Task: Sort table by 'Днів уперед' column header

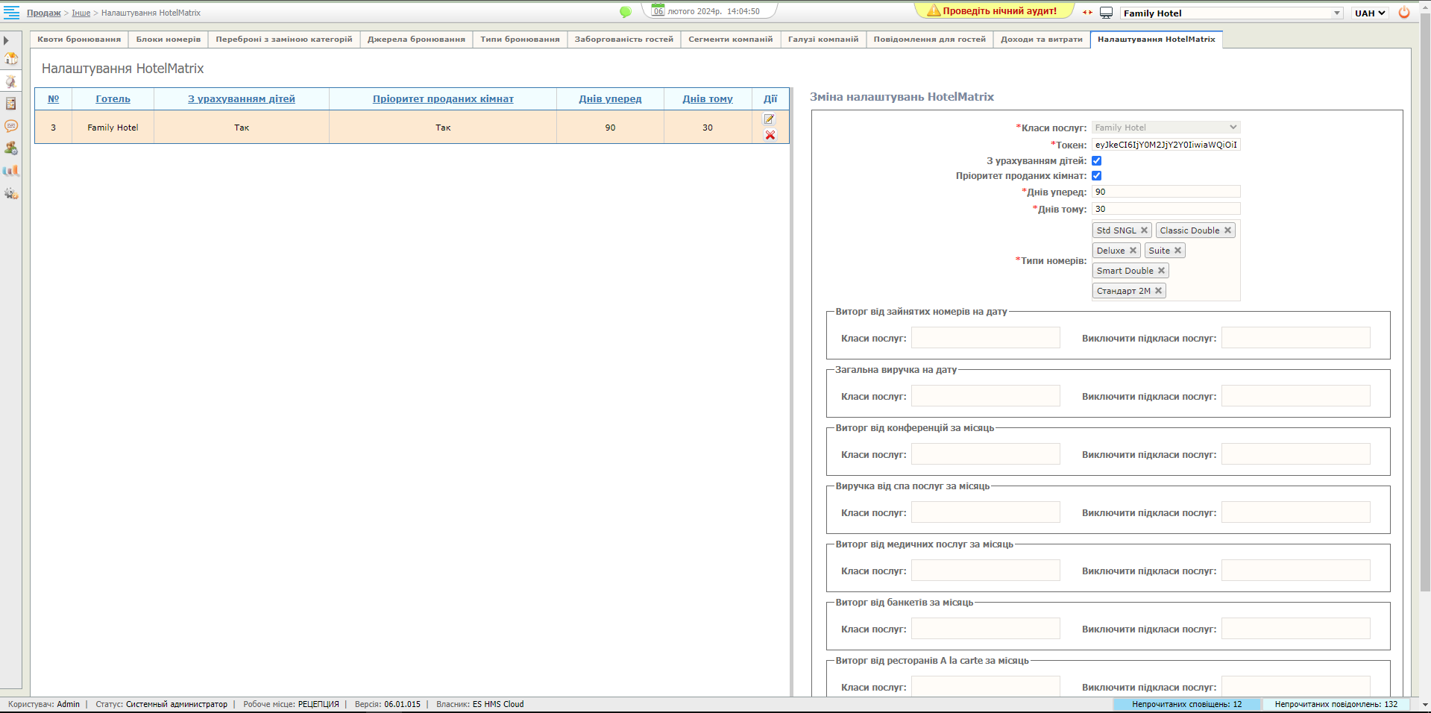Action: click(610, 99)
